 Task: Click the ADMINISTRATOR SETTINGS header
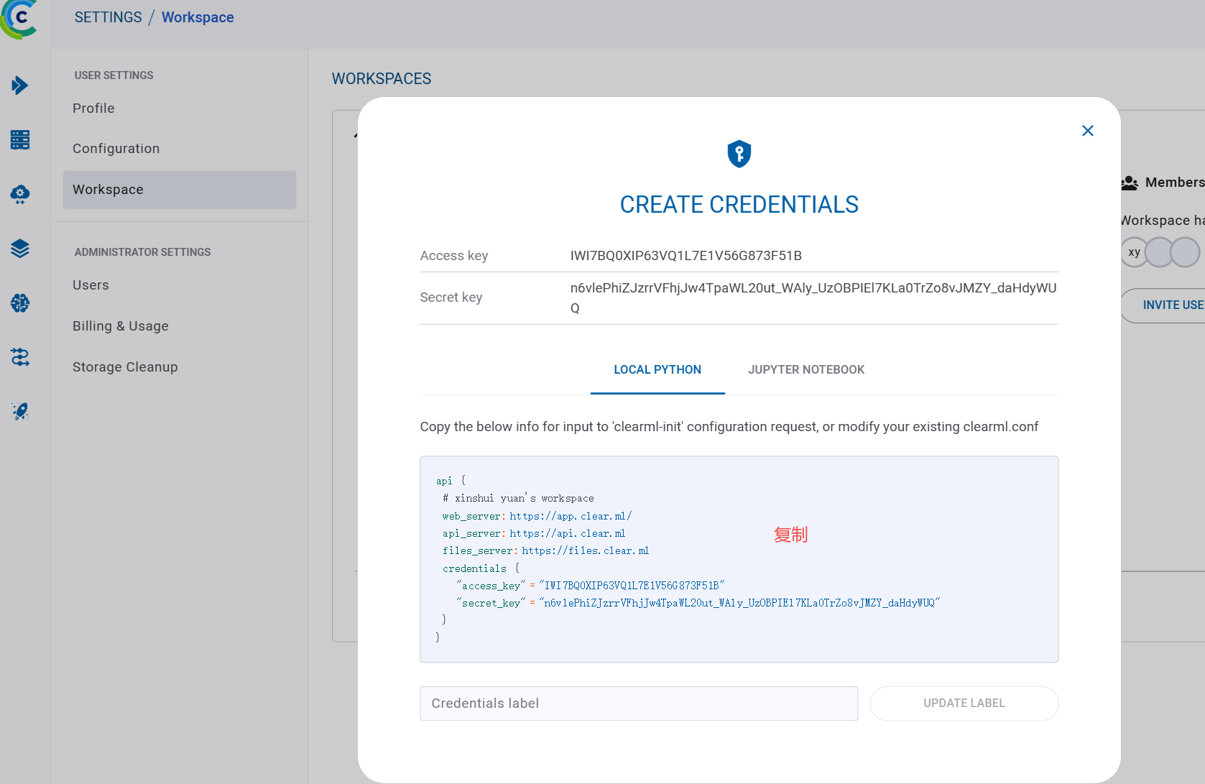pyautogui.click(x=143, y=252)
